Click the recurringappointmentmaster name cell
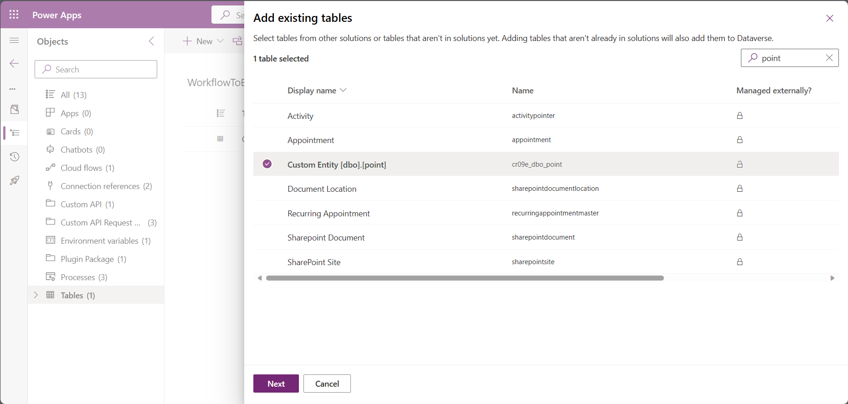The height and width of the screenshot is (404, 848). tap(555, 213)
